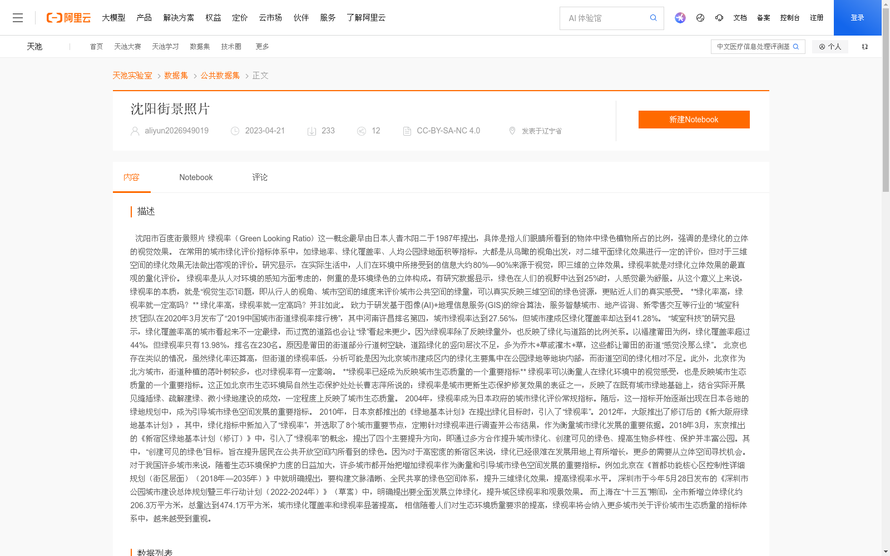Click the title 沈阳街景照片
The image size is (890, 556).
click(170, 109)
